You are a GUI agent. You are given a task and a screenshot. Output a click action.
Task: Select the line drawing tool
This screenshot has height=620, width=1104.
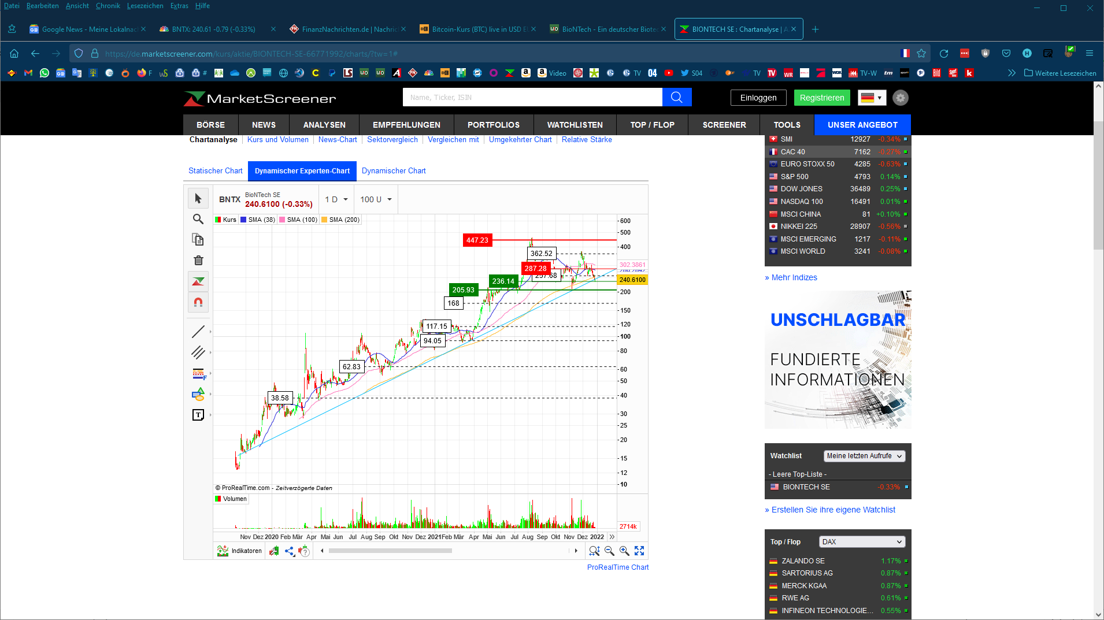(198, 332)
